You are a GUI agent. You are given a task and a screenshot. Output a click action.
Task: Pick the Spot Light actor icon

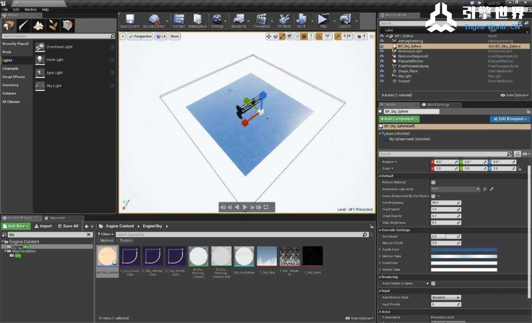[40, 73]
